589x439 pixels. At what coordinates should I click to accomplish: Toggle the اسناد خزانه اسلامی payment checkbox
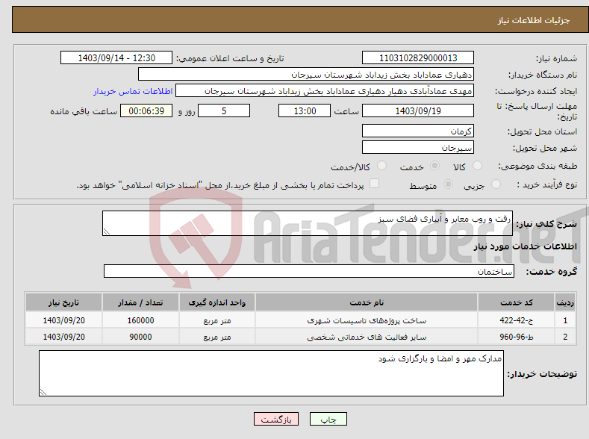374,183
